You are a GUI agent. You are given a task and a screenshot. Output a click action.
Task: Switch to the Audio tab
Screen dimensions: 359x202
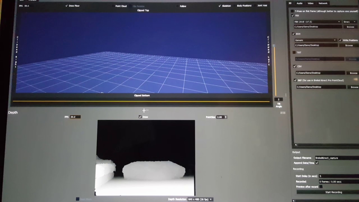300,3
